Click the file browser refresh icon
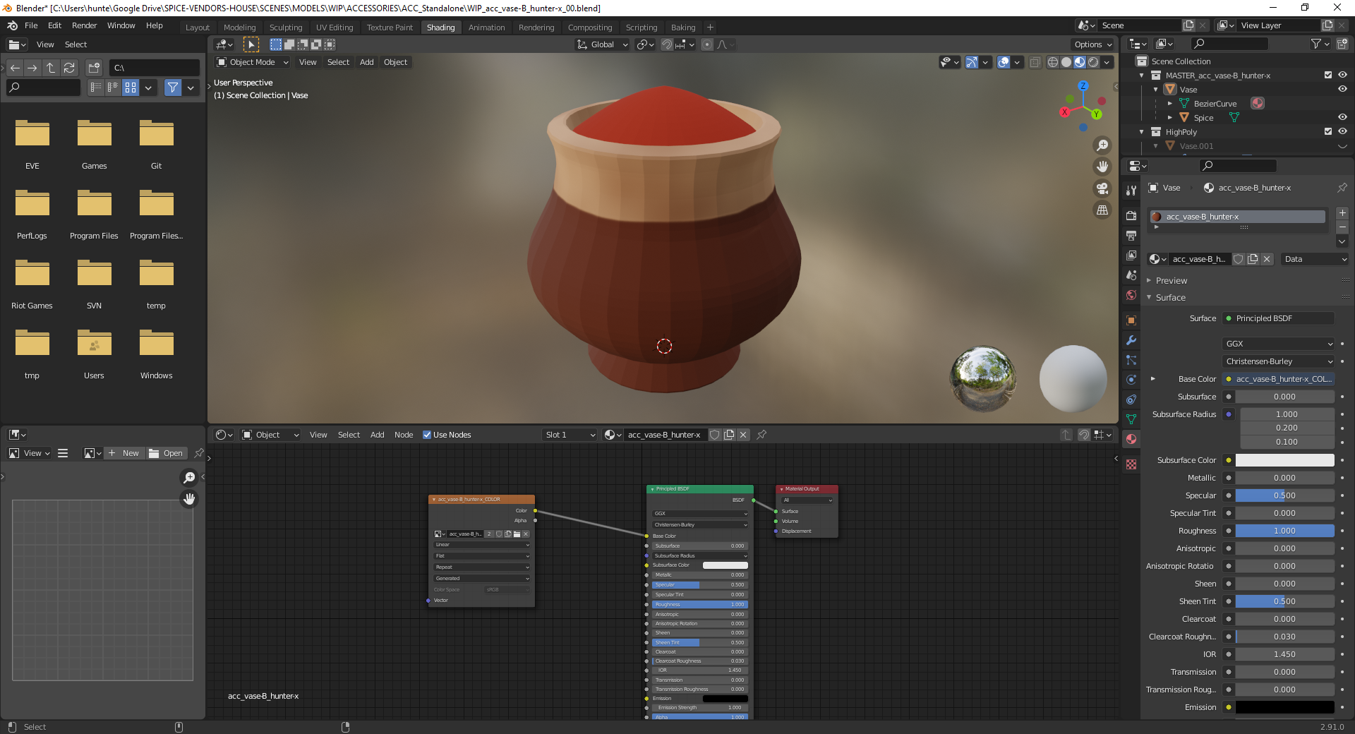The width and height of the screenshot is (1355, 734). click(69, 68)
